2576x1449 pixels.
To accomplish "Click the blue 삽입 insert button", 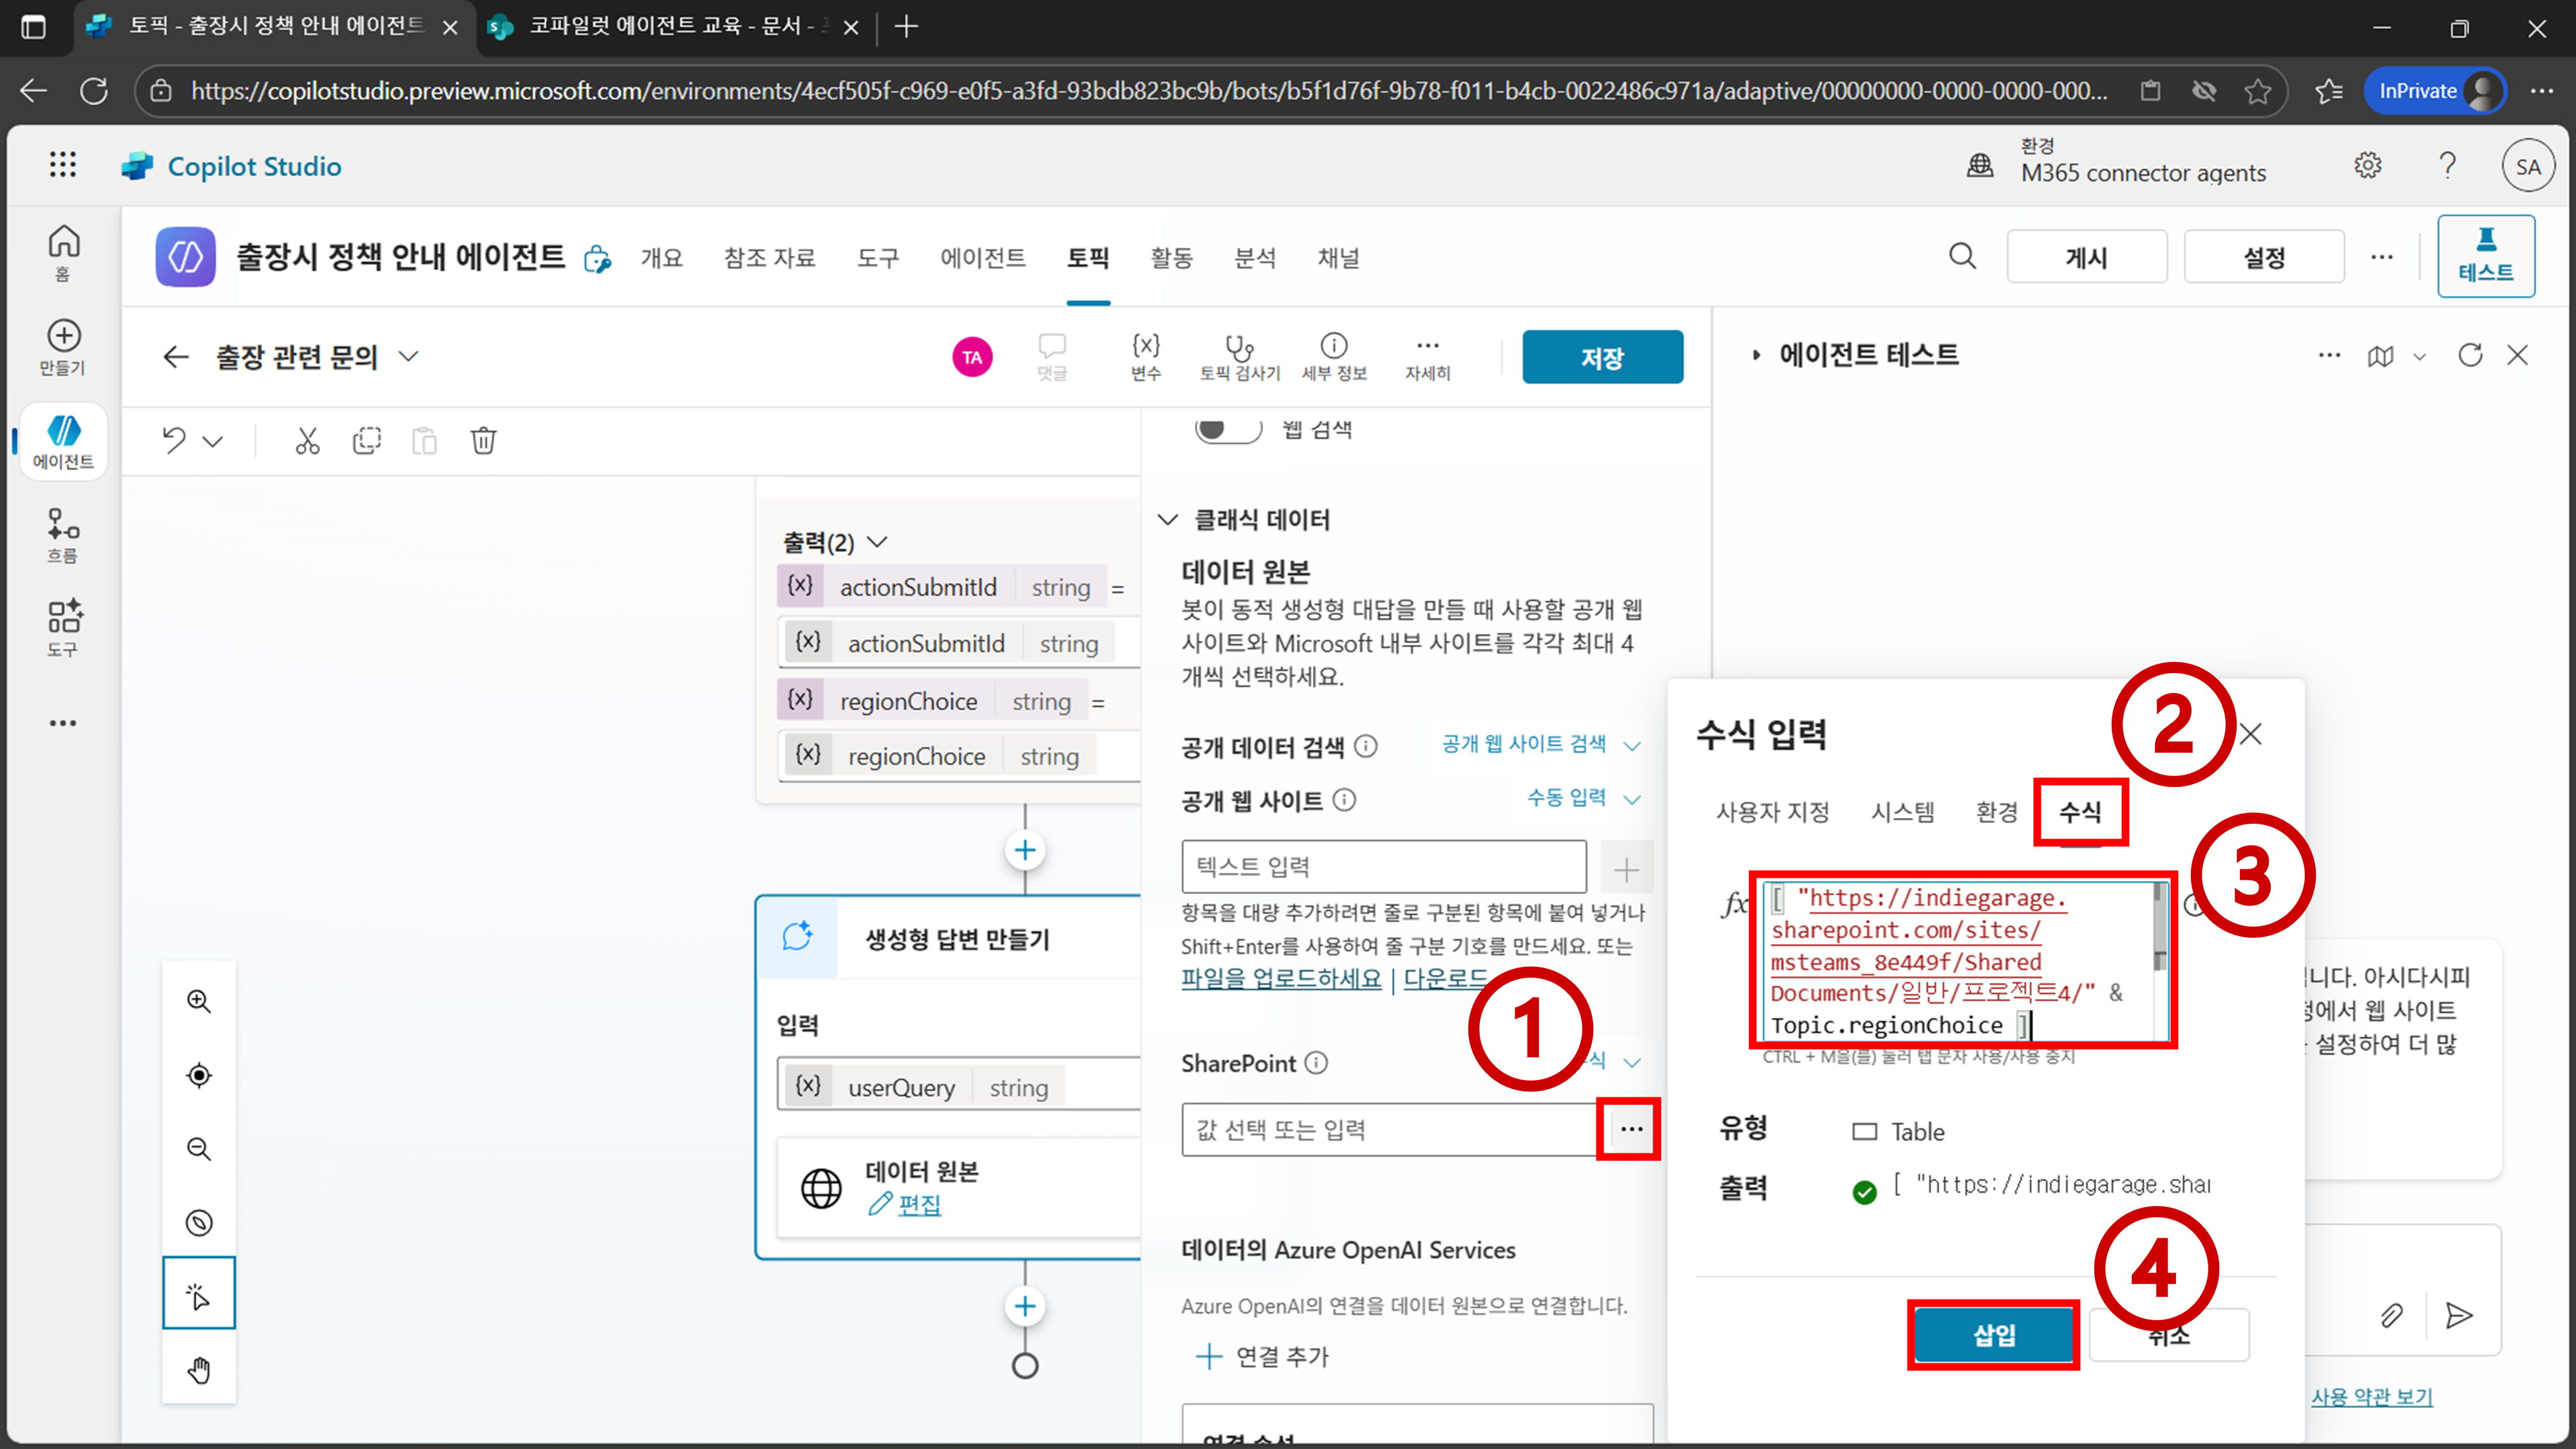I will (1993, 1335).
